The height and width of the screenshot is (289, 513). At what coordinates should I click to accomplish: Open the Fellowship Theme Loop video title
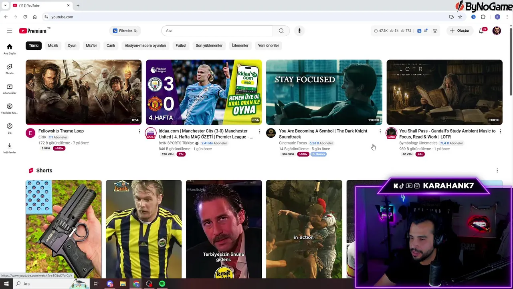coord(61,131)
